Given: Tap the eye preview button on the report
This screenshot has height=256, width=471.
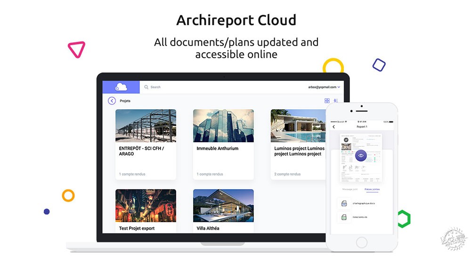Looking at the screenshot, I should pyautogui.click(x=361, y=155).
